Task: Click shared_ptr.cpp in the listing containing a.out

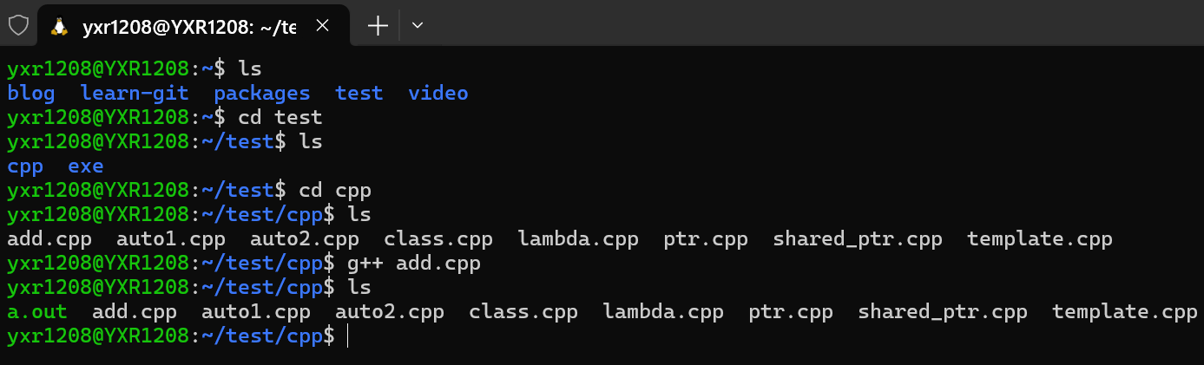Action: [x=943, y=312]
